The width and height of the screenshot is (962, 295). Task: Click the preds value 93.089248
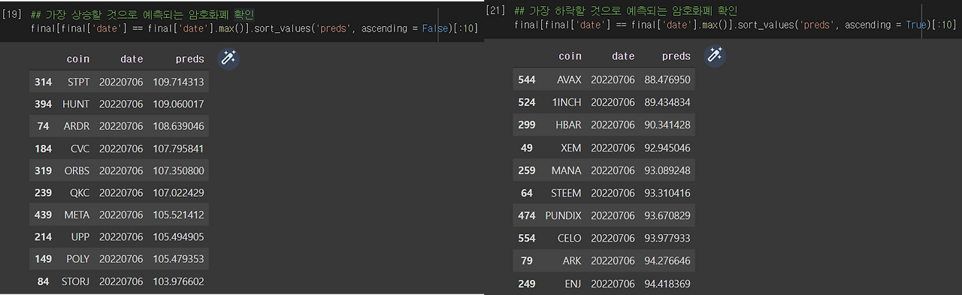click(667, 170)
